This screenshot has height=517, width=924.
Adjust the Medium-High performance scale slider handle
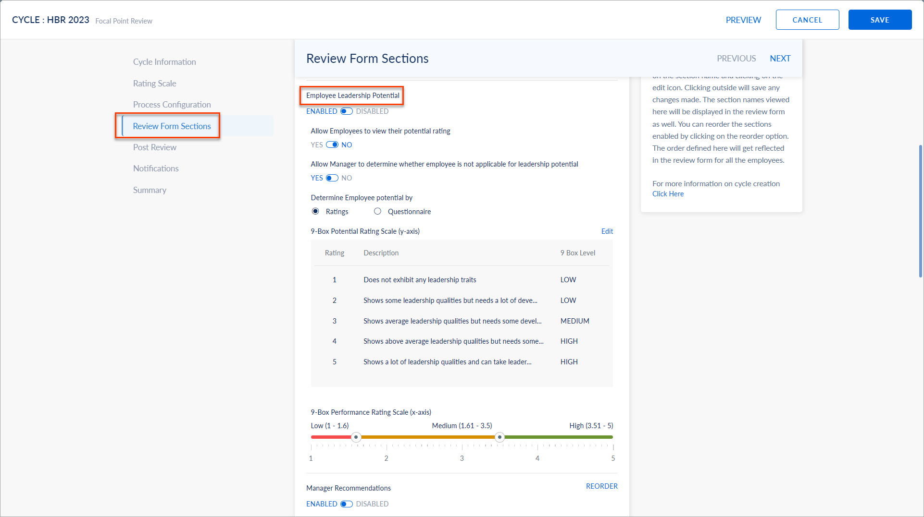tap(499, 437)
